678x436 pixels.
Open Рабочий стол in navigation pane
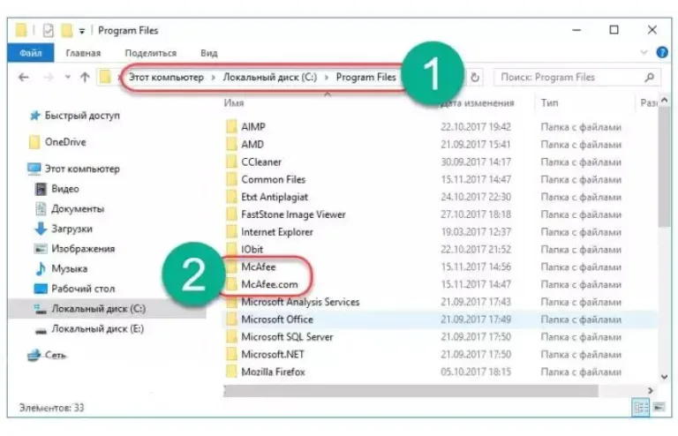(x=83, y=289)
